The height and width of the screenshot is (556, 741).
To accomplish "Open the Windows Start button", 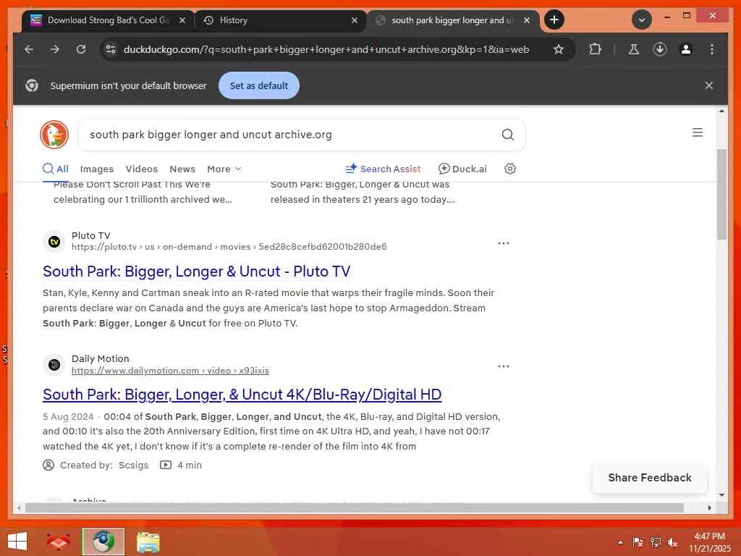I will pos(17,542).
